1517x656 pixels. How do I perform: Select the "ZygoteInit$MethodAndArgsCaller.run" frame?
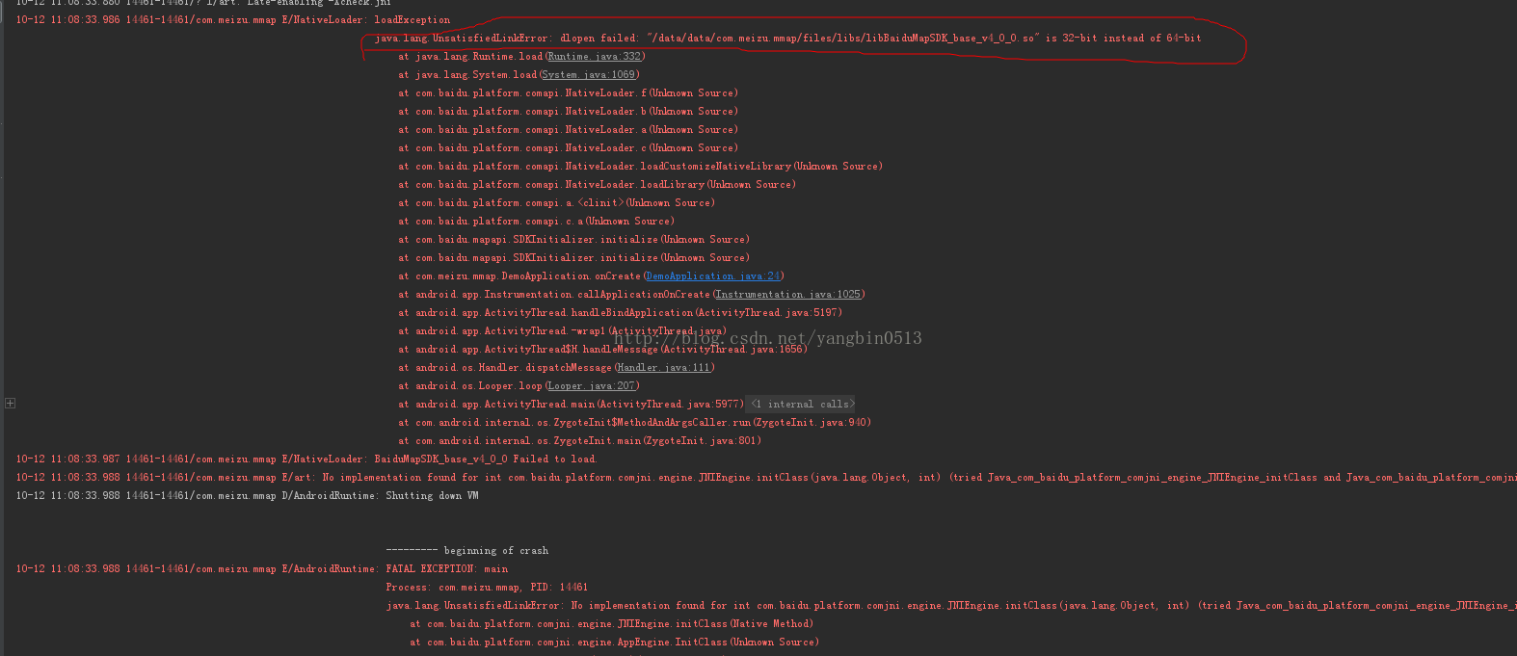tap(635, 423)
